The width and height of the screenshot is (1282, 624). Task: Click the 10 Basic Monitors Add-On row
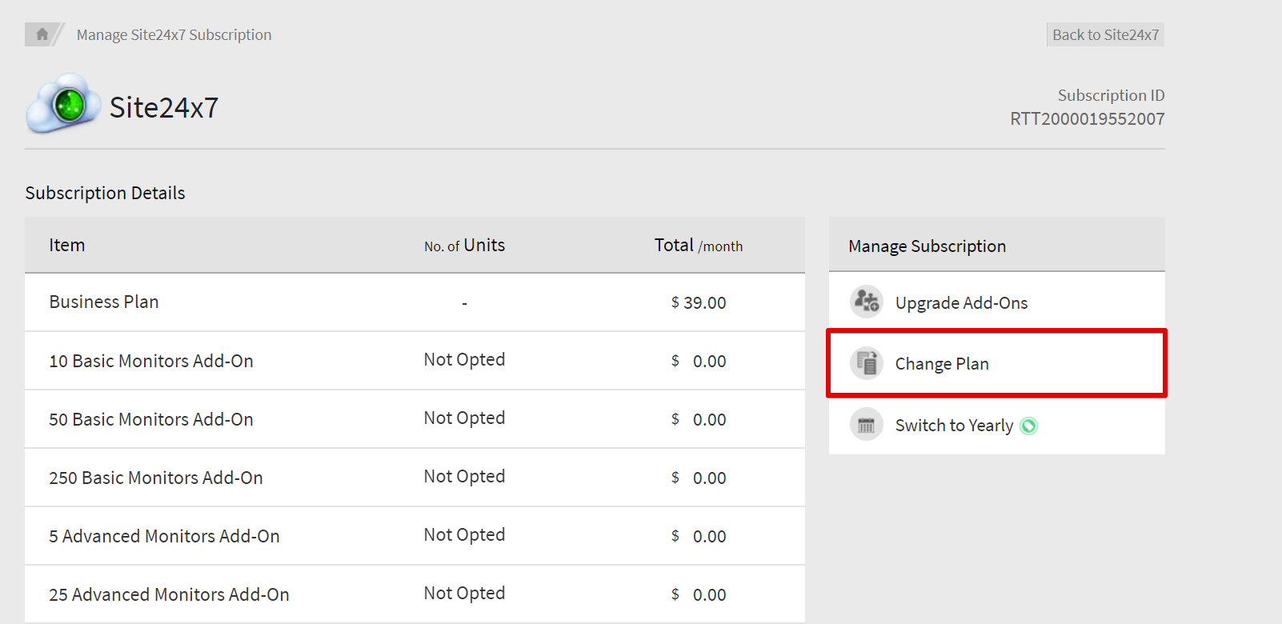coord(151,361)
